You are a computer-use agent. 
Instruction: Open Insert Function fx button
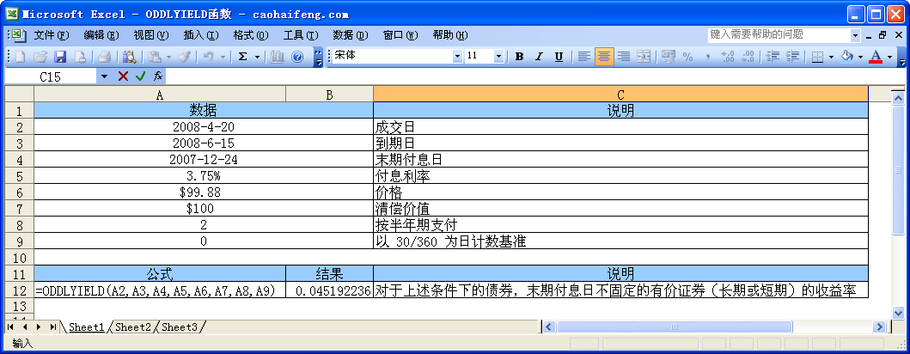click(158, 76)
